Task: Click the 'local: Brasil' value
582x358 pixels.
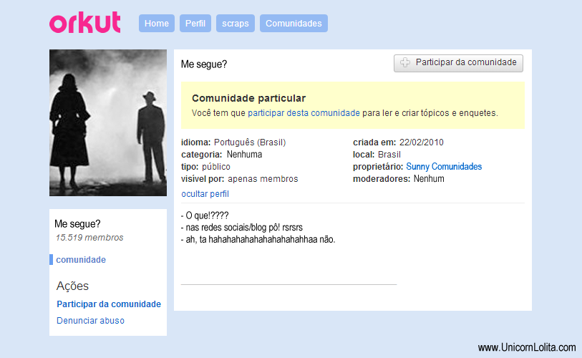Action: tap(389, 155)
